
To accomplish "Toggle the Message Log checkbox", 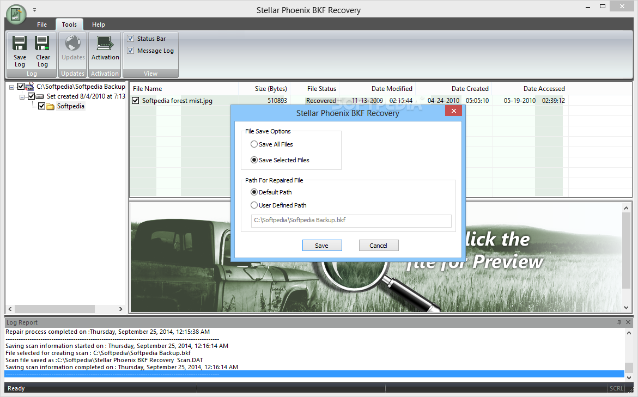I will point(131,51).
